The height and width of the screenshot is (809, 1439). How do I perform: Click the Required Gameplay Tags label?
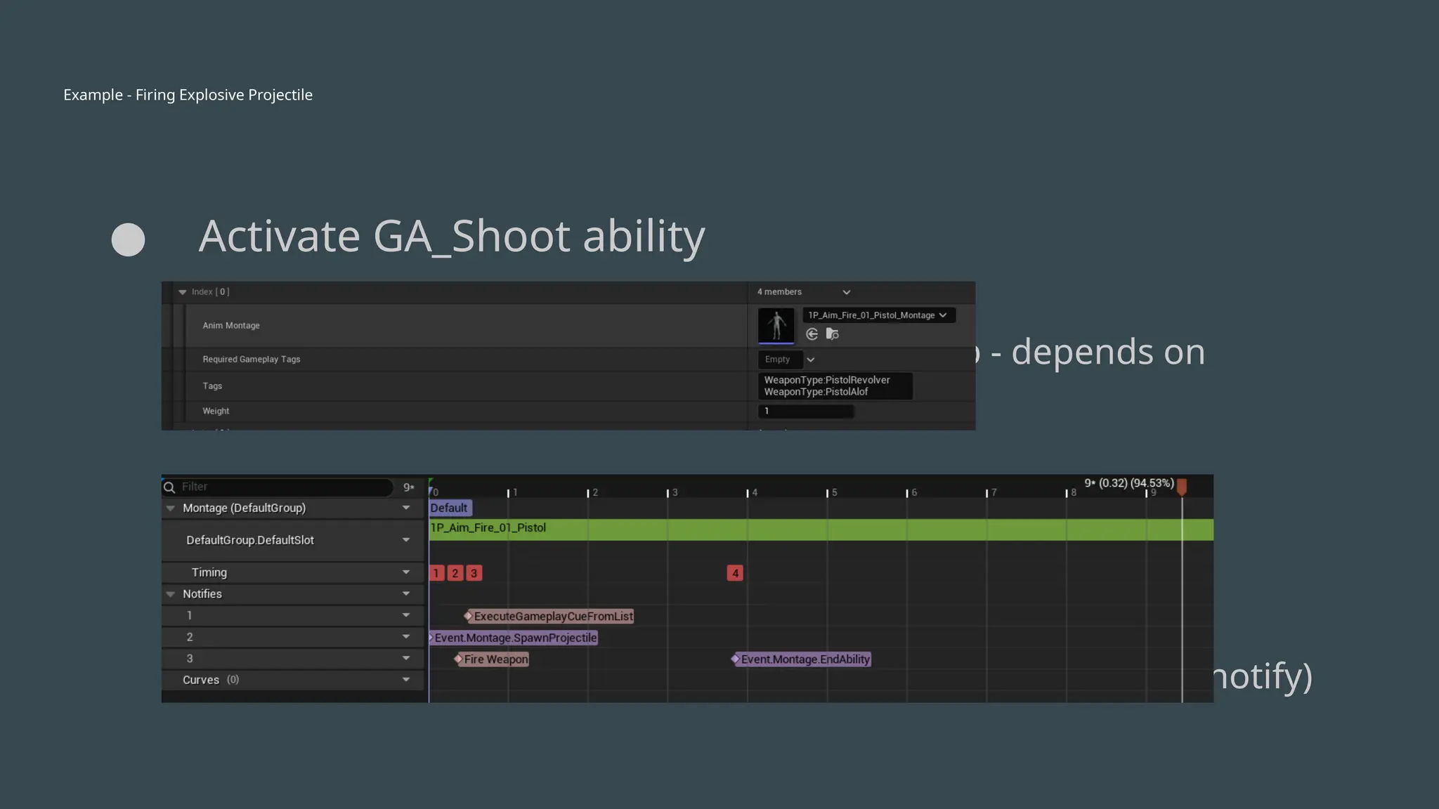pos(252,360)
